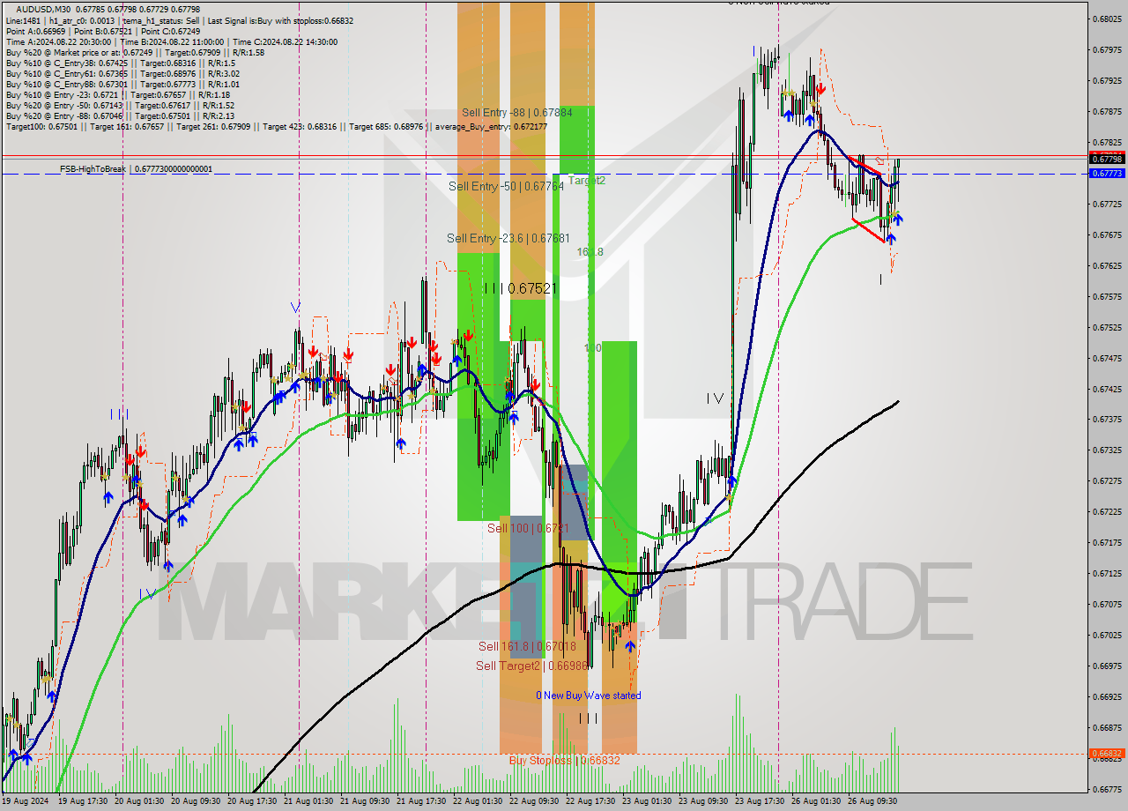Click price axis value 0.67625
Viewport: 1128px width, 811px height.
[x=1107, y=265]
